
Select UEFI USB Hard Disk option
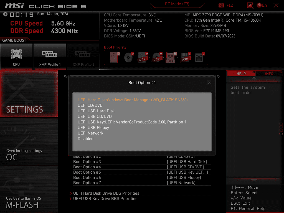96,111
